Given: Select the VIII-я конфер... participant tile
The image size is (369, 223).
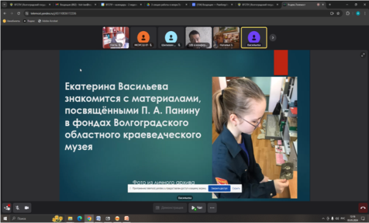Looking at the screenshot, I should click(x=199, y=38).
